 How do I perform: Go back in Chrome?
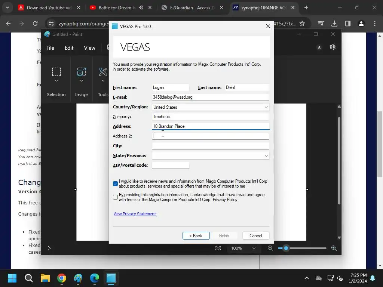tap(8, 24)
